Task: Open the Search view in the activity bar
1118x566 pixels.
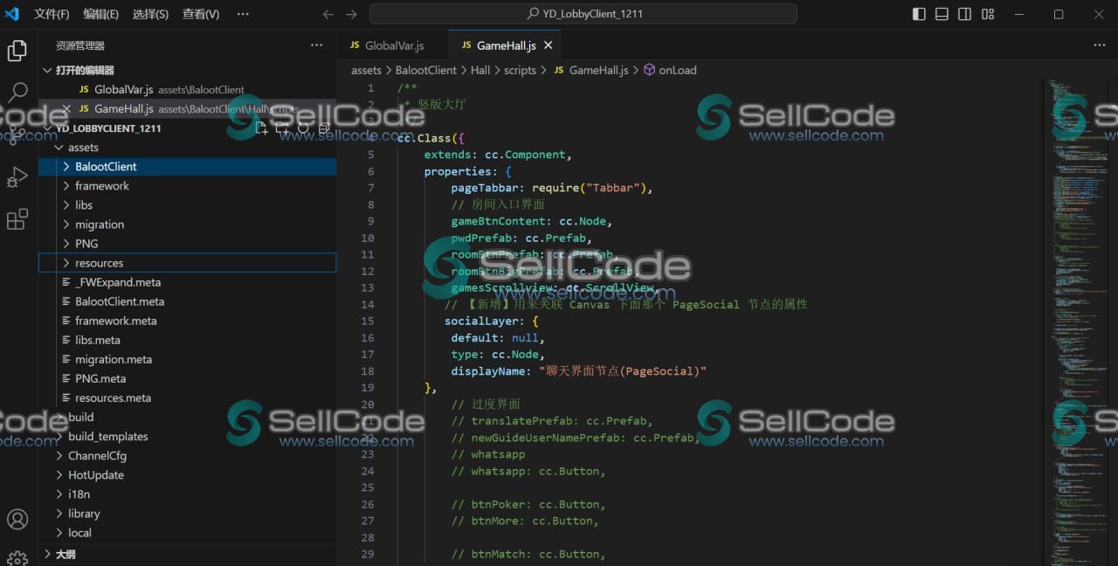Action: pyautogui.click(x=17, y=90)
